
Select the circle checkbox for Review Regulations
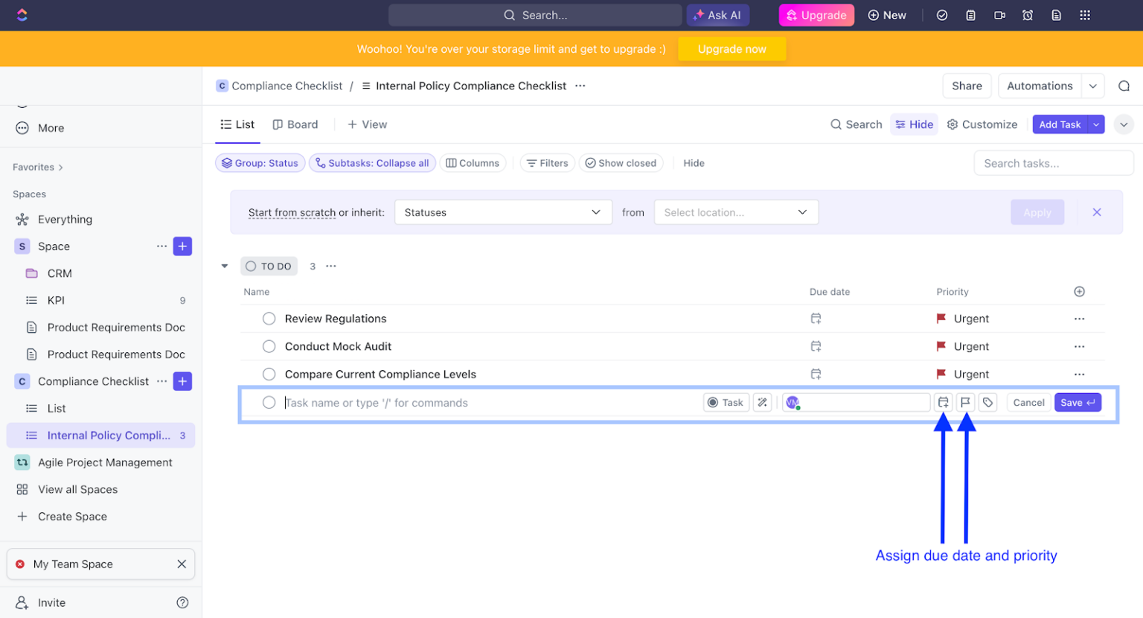pos(267,318)
